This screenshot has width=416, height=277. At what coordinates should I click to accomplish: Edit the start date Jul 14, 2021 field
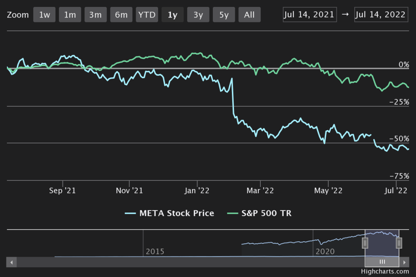[x=310, y=15]
